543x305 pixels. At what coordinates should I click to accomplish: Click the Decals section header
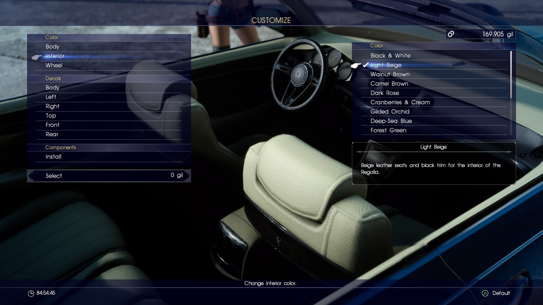(53, 79)
